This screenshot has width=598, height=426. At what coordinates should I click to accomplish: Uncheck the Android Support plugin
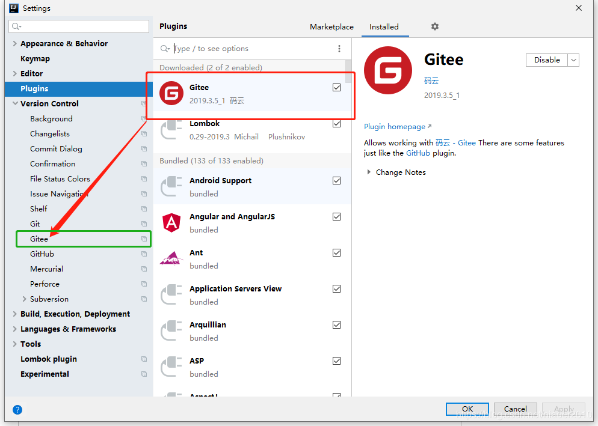(336, 181)
